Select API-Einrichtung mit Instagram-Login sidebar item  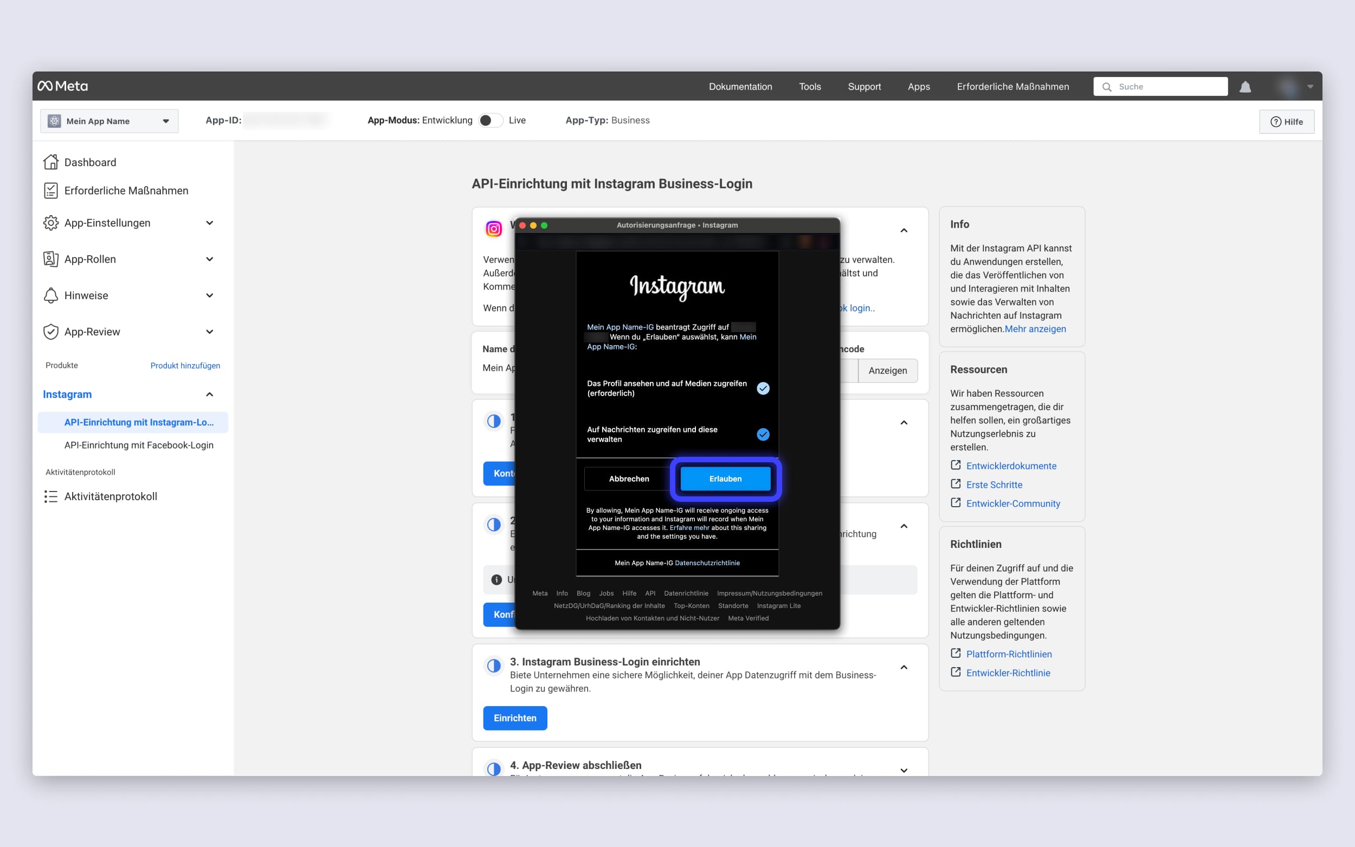(133, 422)
